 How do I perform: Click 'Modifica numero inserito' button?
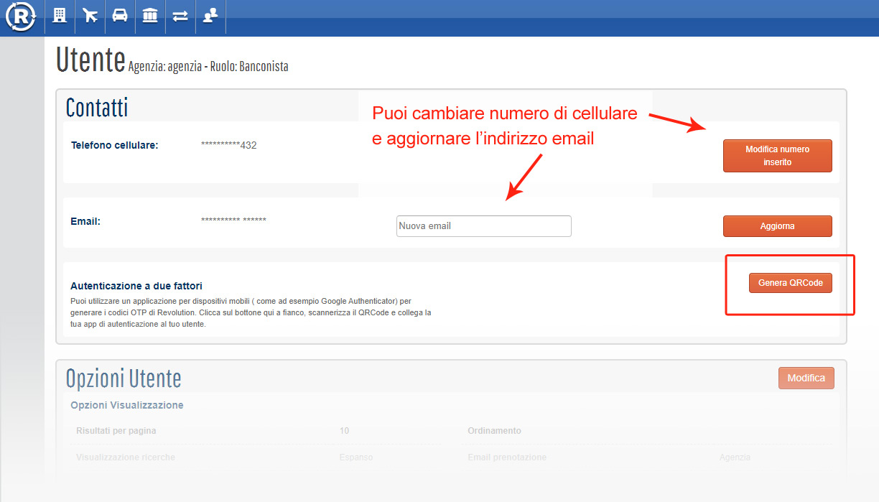coord(777,155)
